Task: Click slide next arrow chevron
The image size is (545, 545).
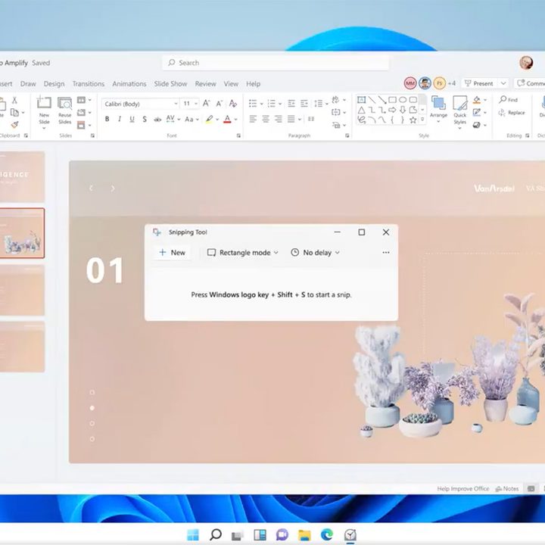Action: click(x=113, y=188)
